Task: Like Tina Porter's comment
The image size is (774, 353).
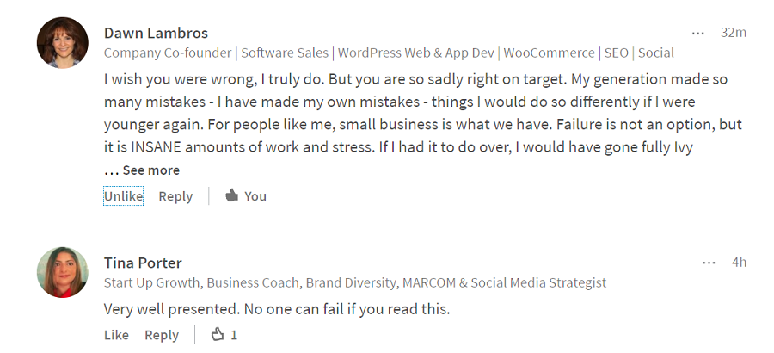Action: (x=116, y=335)
